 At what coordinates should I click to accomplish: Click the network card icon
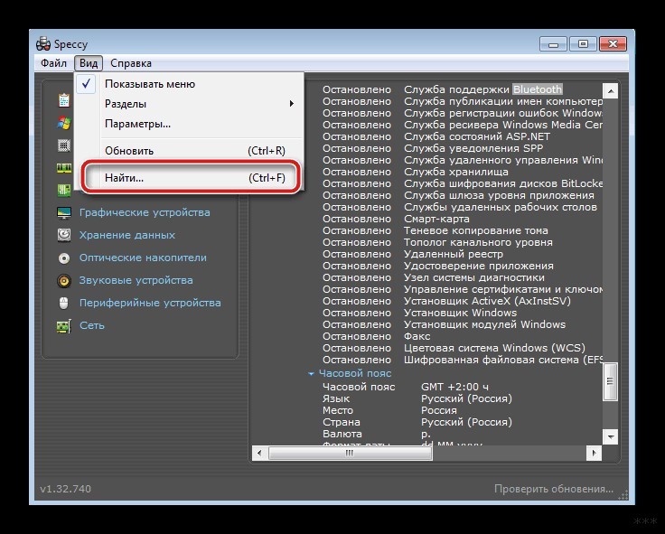(x=64, y=326)
